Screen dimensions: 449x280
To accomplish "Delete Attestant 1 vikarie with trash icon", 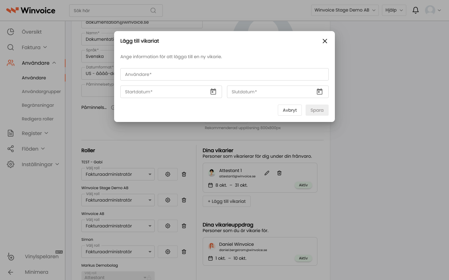I will [279, 173].
